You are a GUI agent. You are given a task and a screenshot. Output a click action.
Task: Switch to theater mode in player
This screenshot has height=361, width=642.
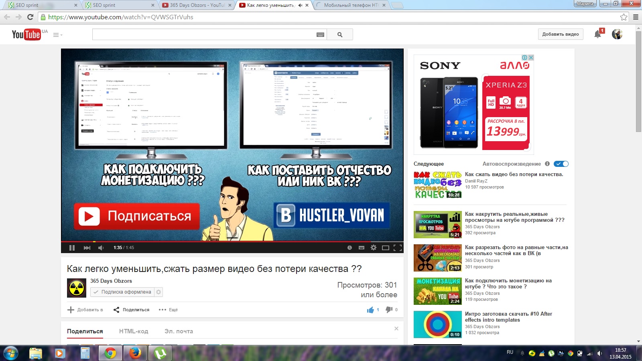pyautogui.click(x=386, y=248)
